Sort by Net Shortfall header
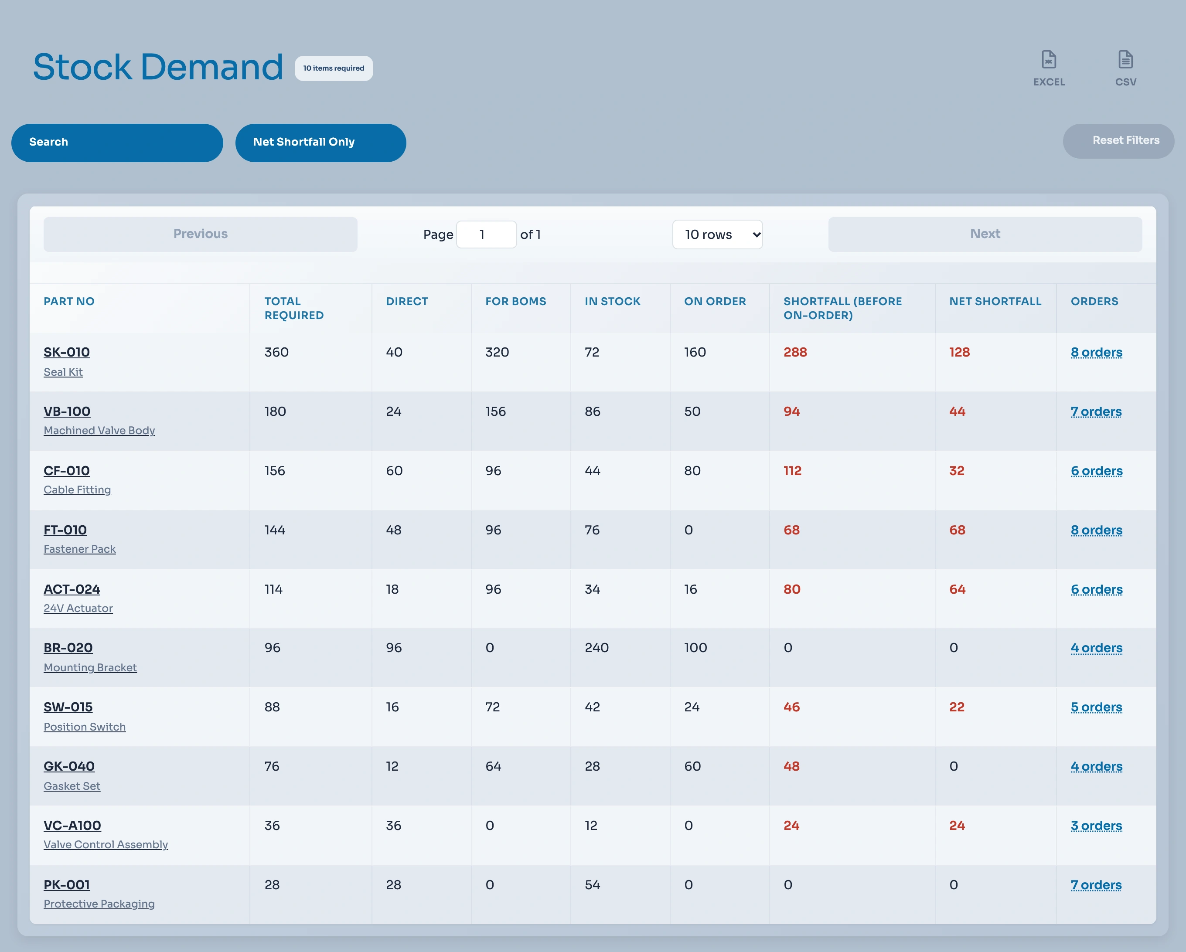The height and width of the screenshot is (952, 1186). coord(995,301)
